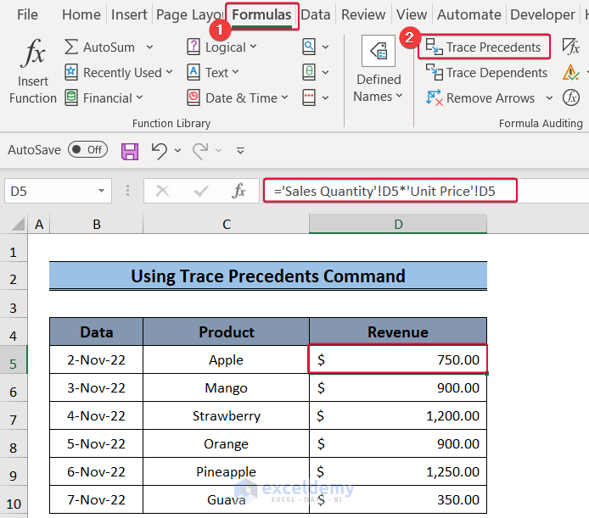The width and height of the screenshot is (589, 518).
Task: Select the Strawberry product cell
Action: [x=226, y=415]
